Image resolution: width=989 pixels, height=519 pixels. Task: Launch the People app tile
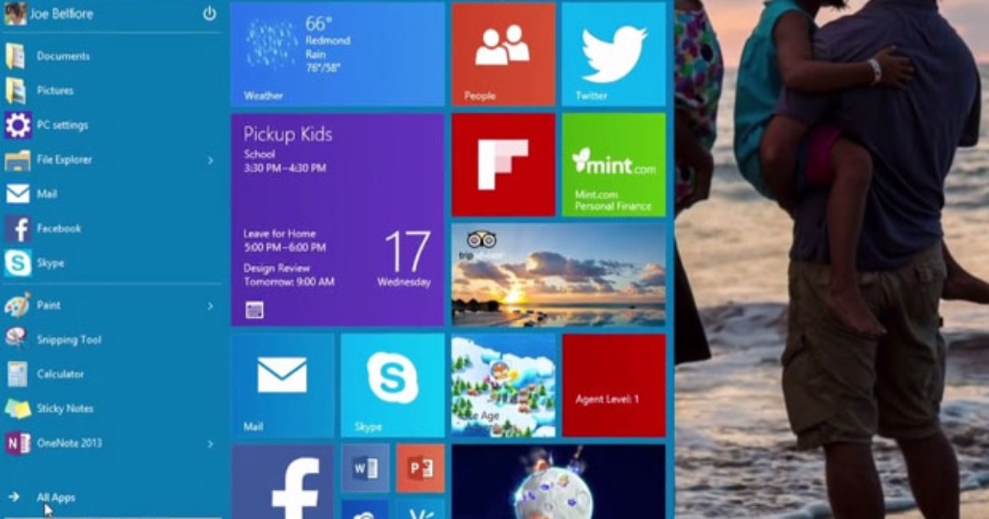click(x=503, y=54)
